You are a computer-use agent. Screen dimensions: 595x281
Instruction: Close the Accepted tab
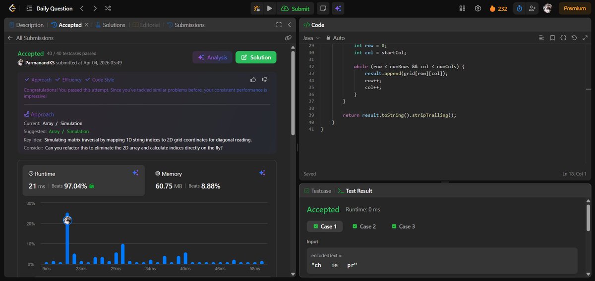(x=87, y=25)
